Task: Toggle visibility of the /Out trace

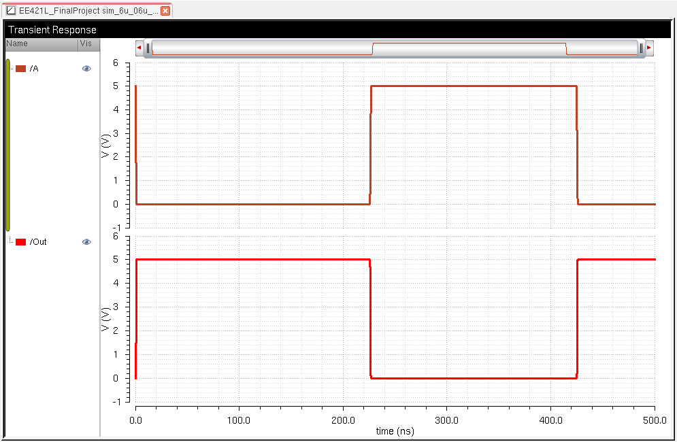Action: [86, 242]
